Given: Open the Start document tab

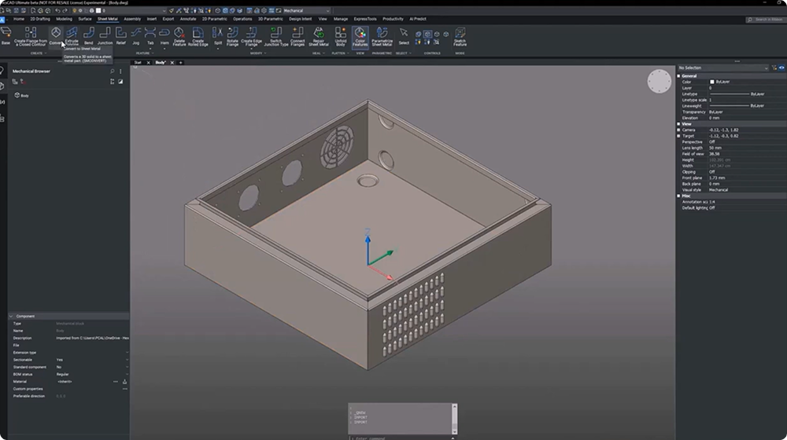Looking at the screenshot, I should 138,63.
